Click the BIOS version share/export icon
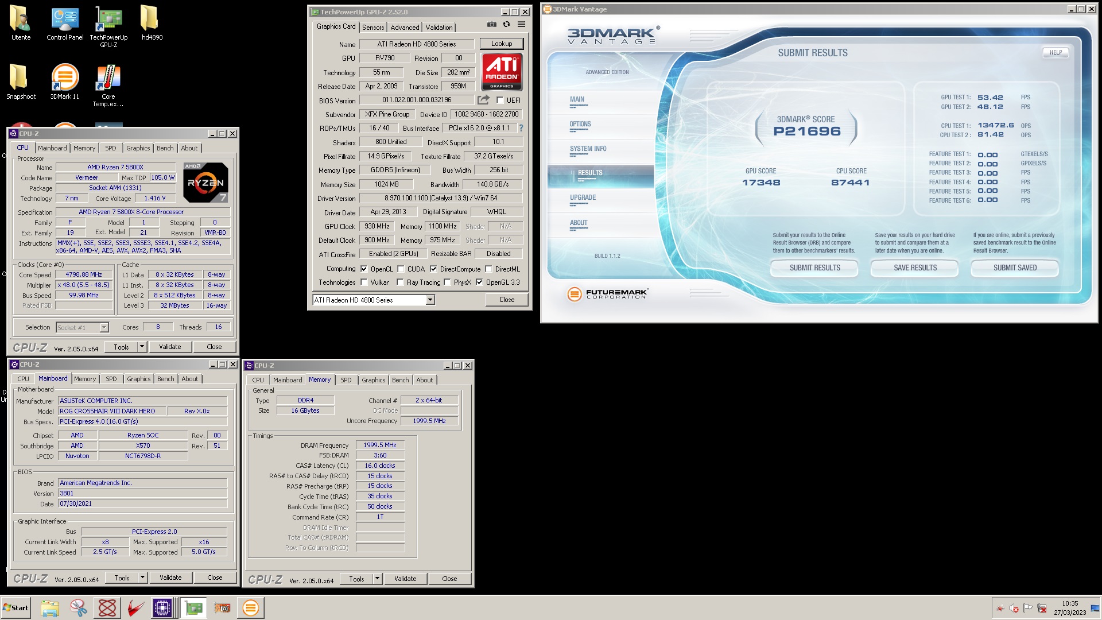Screen dimensions: 1102x620 483,100
